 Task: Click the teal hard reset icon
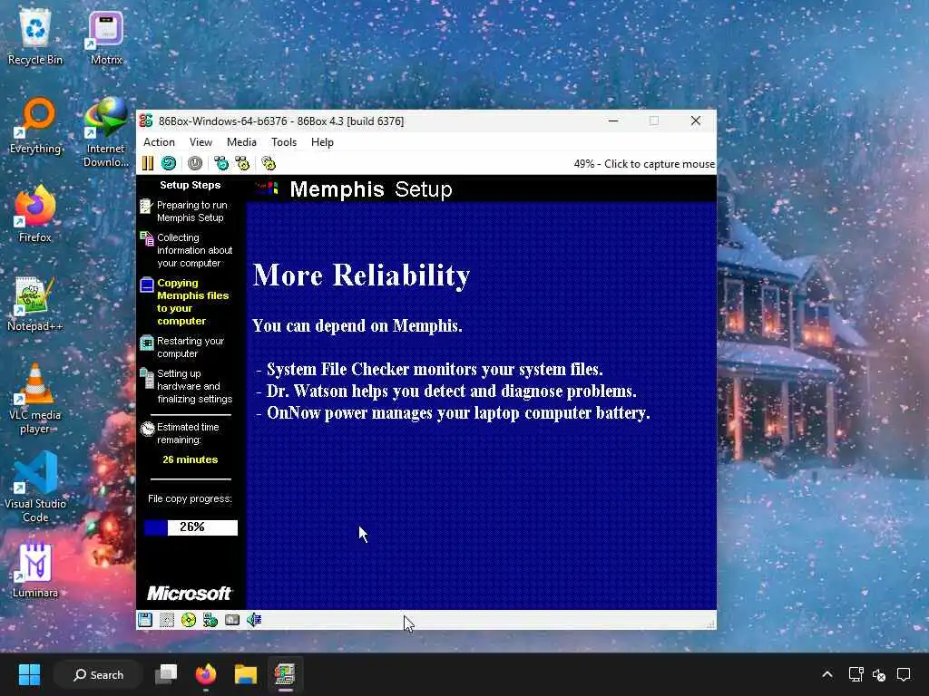169,163
